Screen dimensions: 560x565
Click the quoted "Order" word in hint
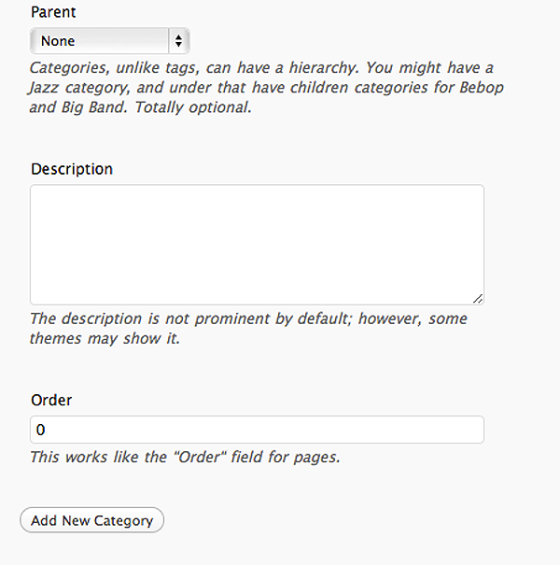pyautogui.click(x=201, y=457)
